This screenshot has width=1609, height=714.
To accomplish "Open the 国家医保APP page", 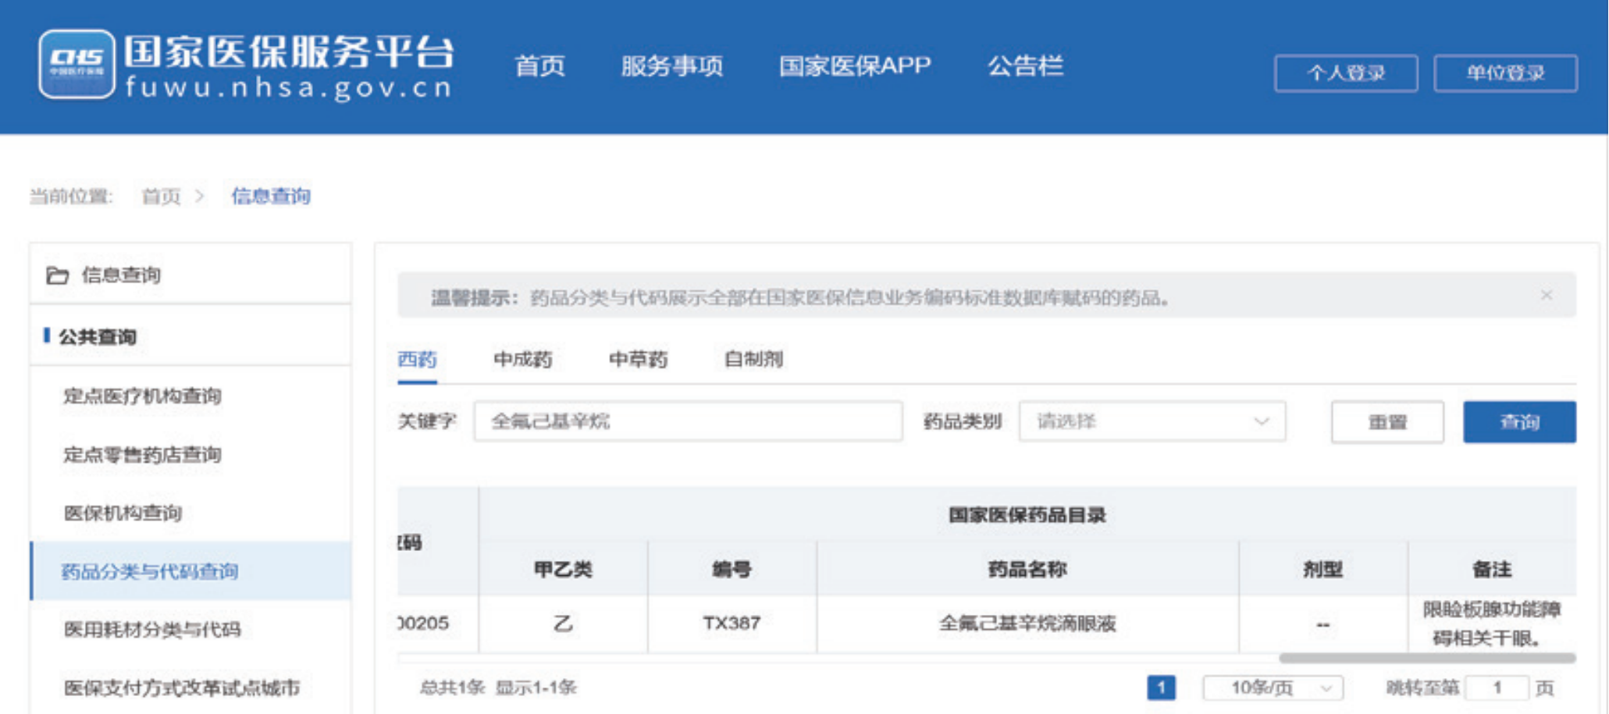I will click(x=853, y=66).
